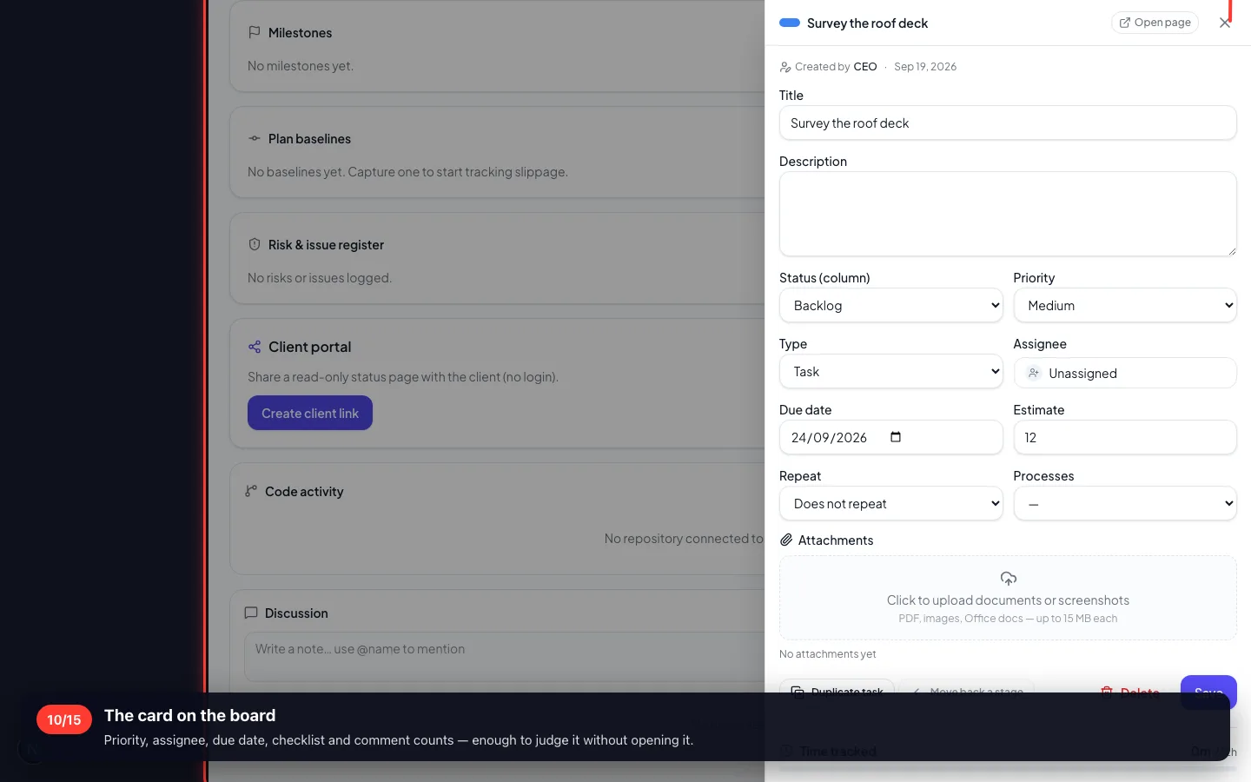The image size is (1251, 782).
Task: Click the 'No risks or issues logged.' text
Action: [320, 278]
